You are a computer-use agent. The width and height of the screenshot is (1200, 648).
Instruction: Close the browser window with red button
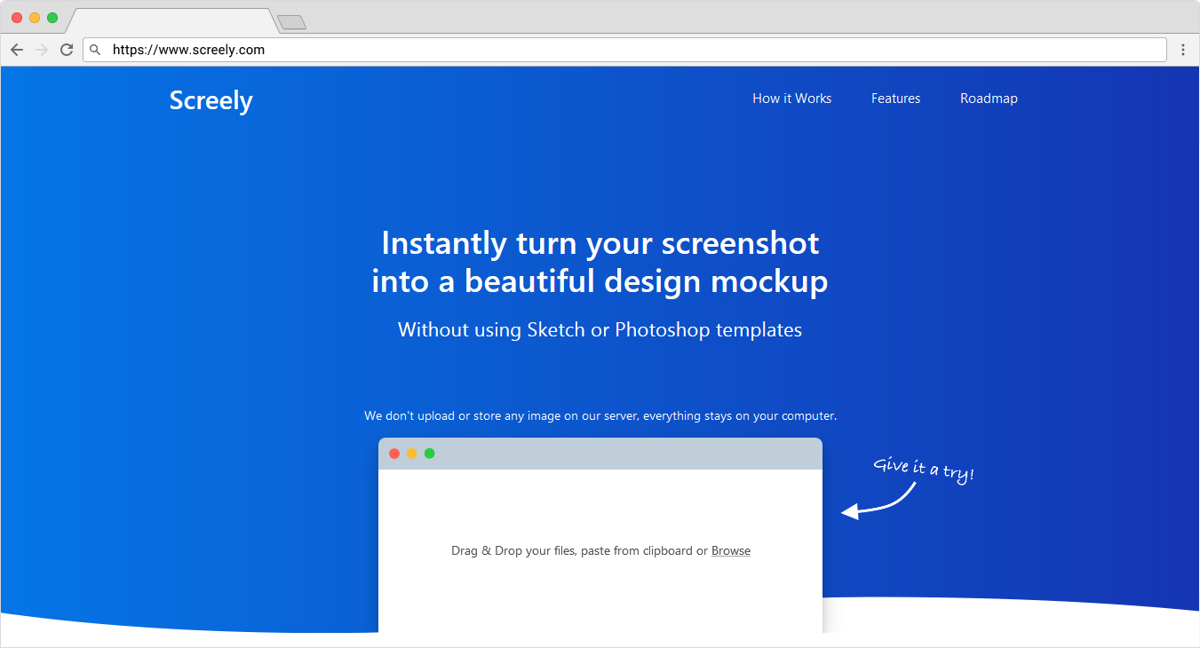point(17,18)
